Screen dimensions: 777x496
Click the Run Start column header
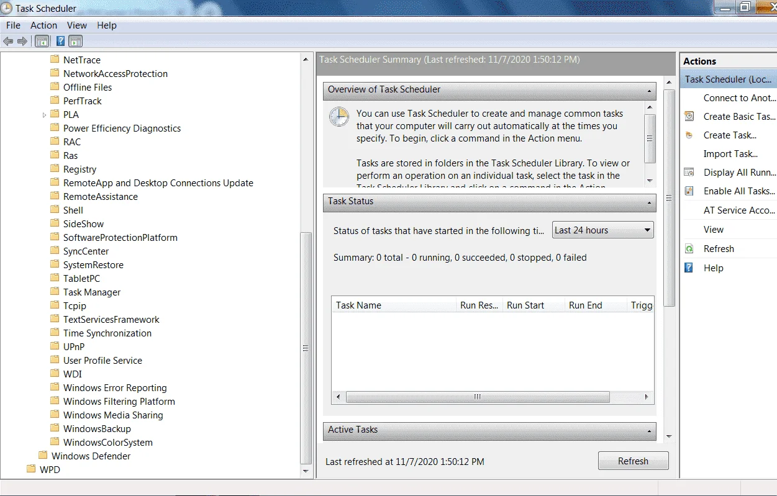click(534, 305)
